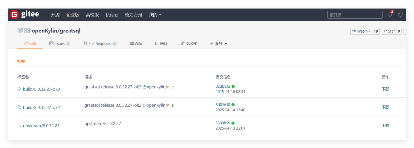Click the 标签 section heading
Image resolution: width=414 pixels, height=148 pixels.
tap(21, 61)
